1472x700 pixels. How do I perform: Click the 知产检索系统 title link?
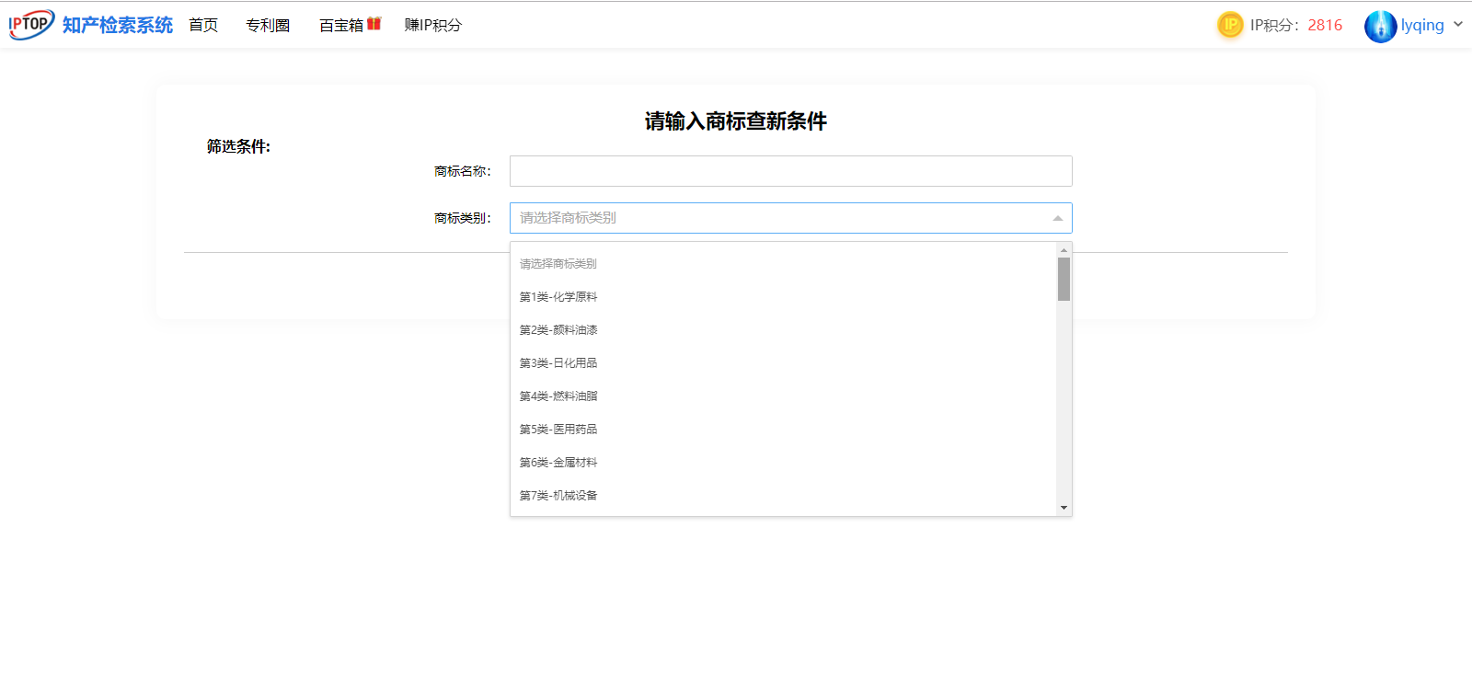[118, 25]
